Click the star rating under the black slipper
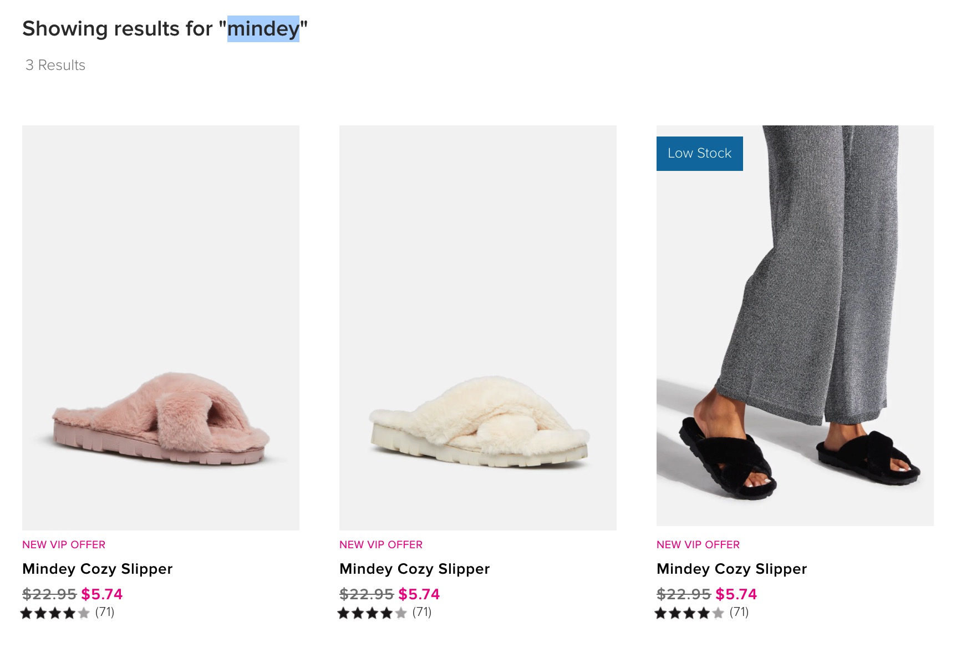 tap(689, 613)
